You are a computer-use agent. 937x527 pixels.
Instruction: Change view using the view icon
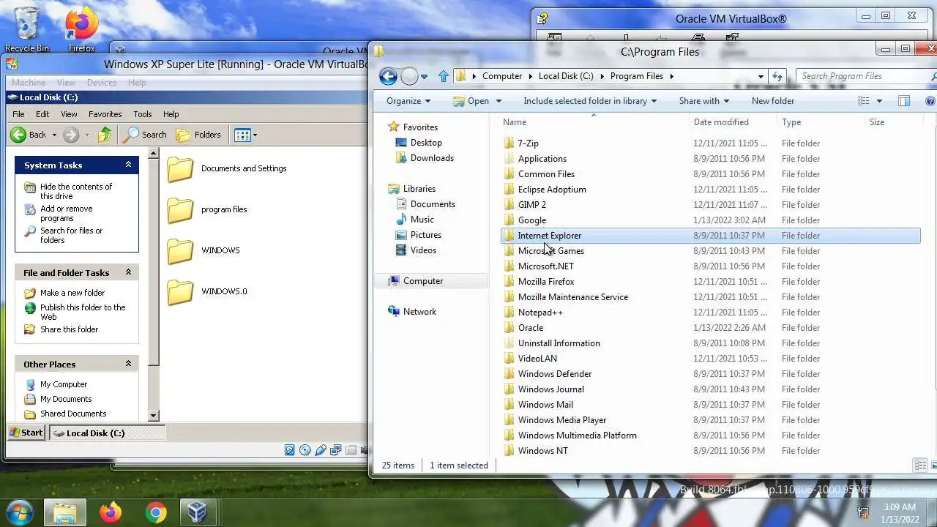coord(864,101)
